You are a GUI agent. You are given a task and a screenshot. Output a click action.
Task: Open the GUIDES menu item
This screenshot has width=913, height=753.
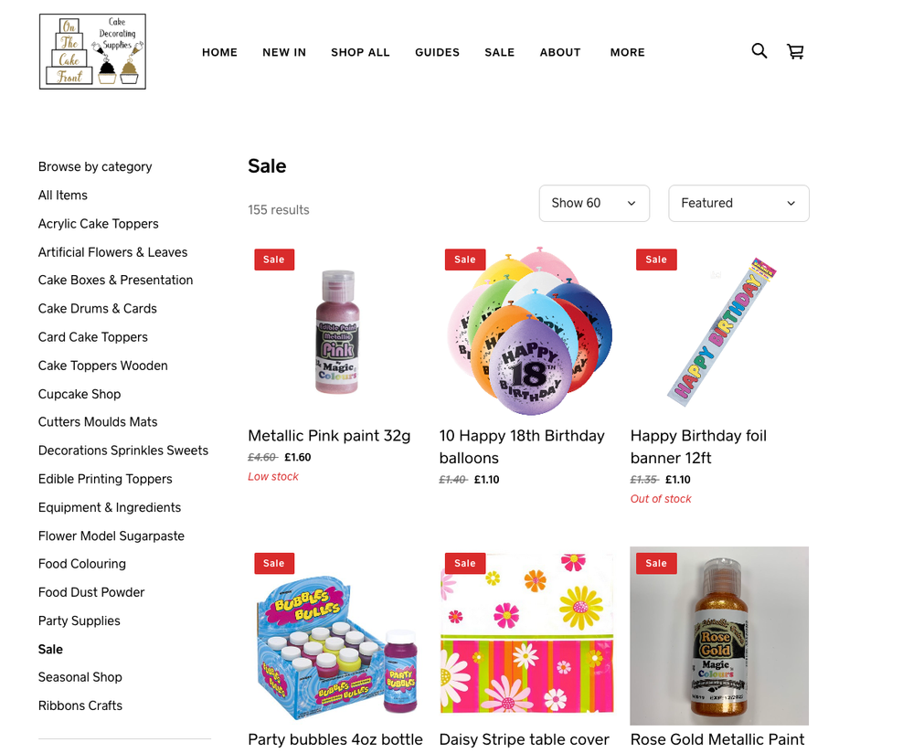[437, 52]
